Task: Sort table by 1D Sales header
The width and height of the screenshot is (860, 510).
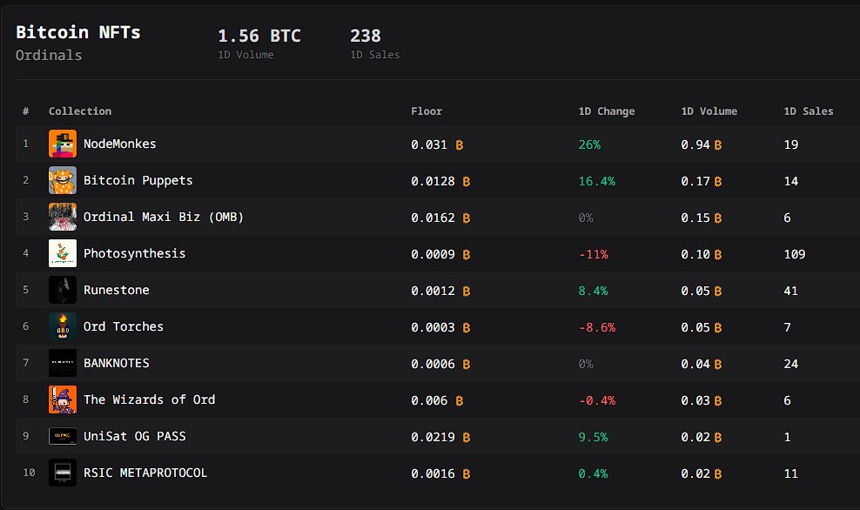Action: coord(809,111)
